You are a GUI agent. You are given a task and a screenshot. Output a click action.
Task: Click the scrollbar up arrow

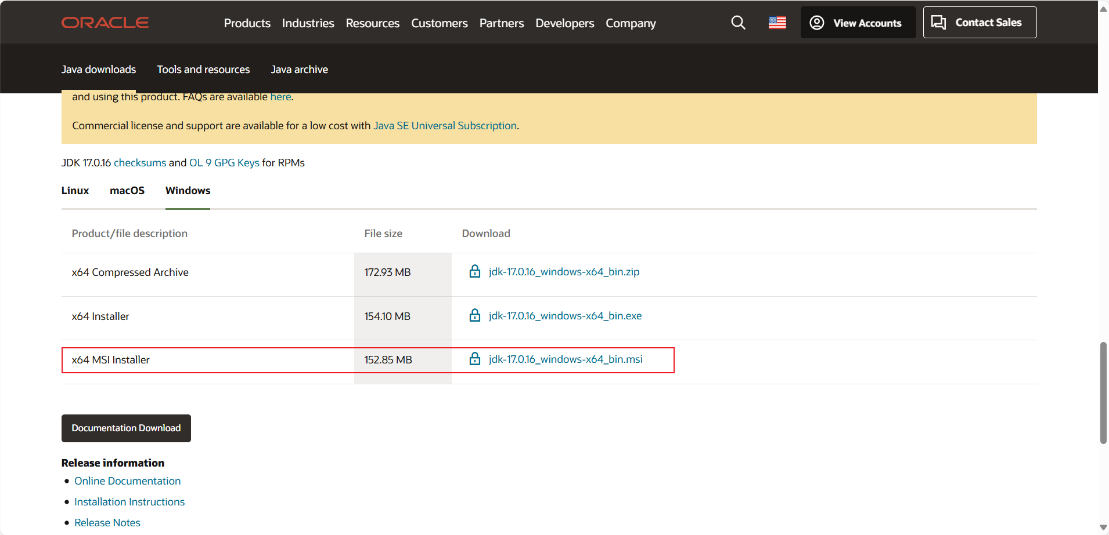[x=1103, y=9]
